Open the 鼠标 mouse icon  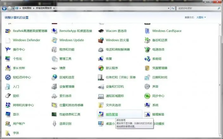click(8, 96)
